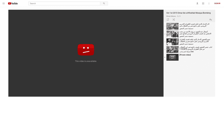Click the Private video thumbnail icon
The height and width of the screenshot is (116, 224).
[172, 57]
